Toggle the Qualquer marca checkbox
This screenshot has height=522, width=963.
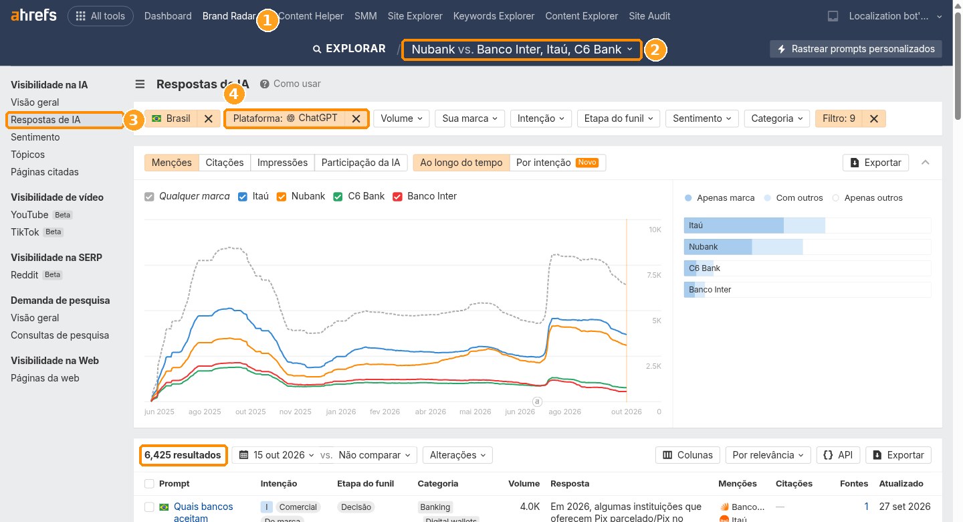click(x=150, y=196)
